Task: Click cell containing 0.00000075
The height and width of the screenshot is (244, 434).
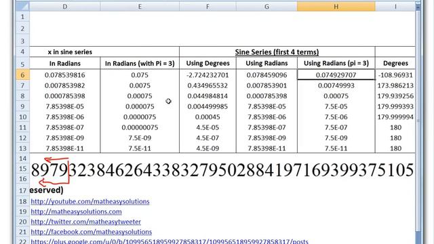Action: (x=140, y=127)
